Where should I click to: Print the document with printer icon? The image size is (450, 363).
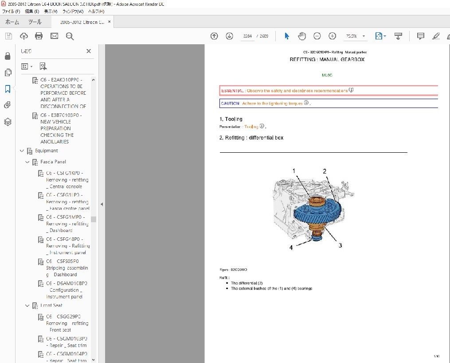coord(39,36)
